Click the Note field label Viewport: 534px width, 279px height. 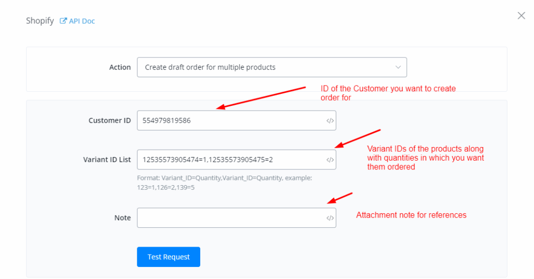(x=123, y=218)
